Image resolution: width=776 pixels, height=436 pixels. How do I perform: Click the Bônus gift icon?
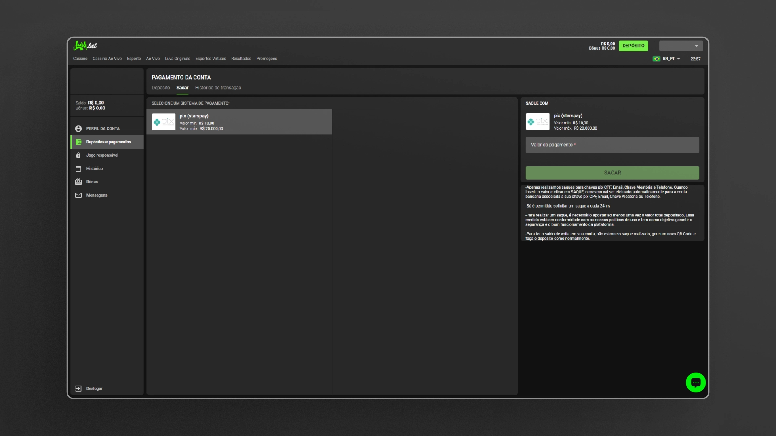pos(78,182)
